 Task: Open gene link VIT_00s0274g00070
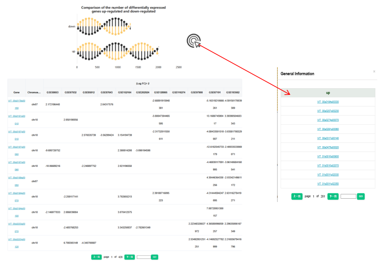pos(328,120)
